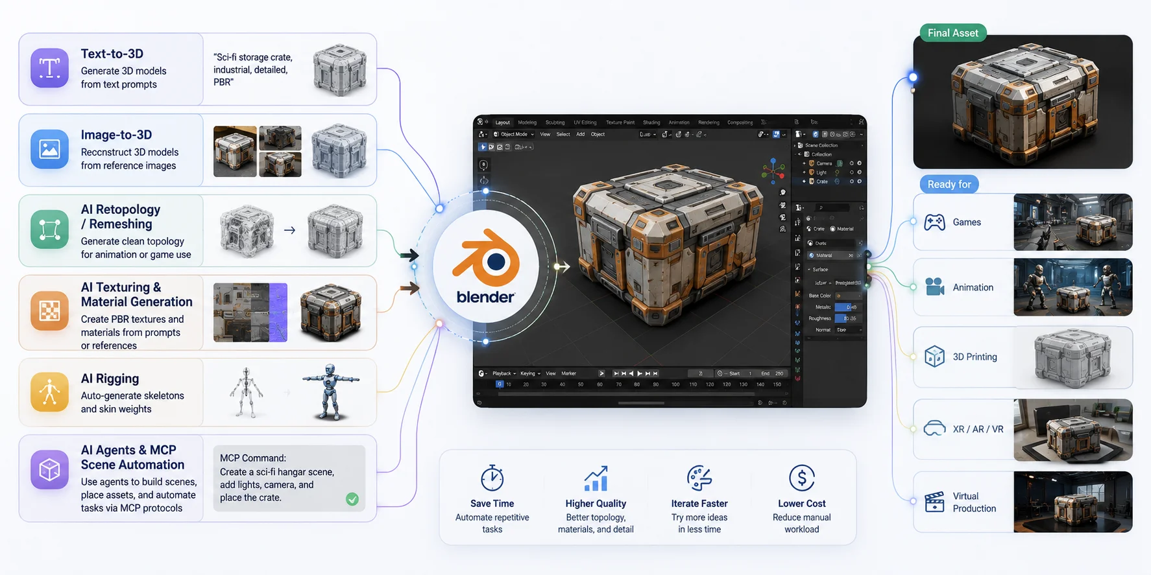Click the AI Retopology green mesh icon
The width and height of the screenshot is (1151, 575).
coord(49,229)
